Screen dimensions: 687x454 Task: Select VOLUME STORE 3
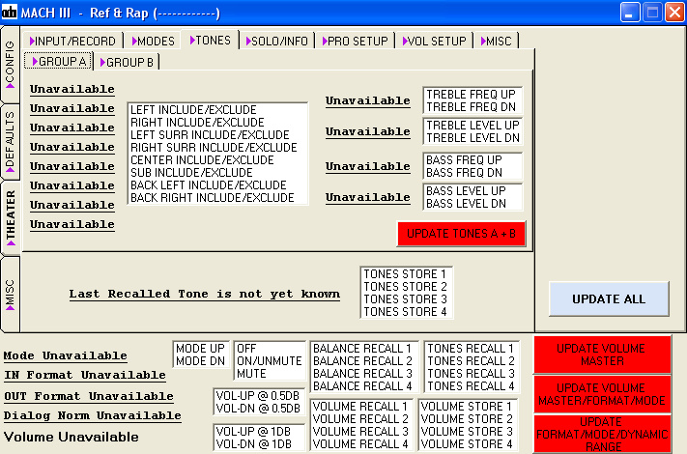coord(466,432)
